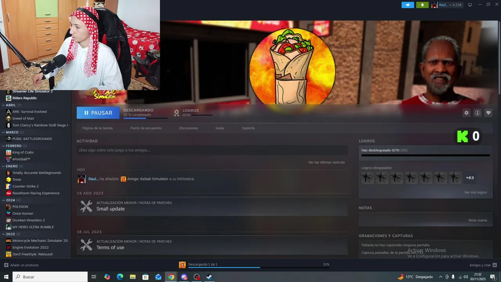
Task: Select Totally Accurate Battlegrounds in library
Action: pos(36,173)
